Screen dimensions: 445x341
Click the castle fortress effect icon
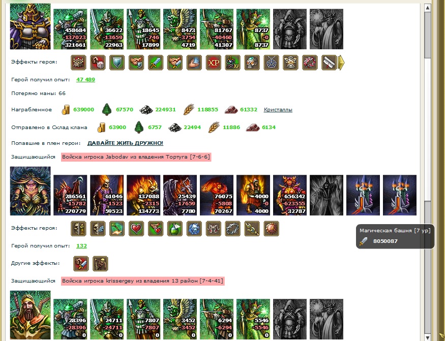(x=78, y=63)
